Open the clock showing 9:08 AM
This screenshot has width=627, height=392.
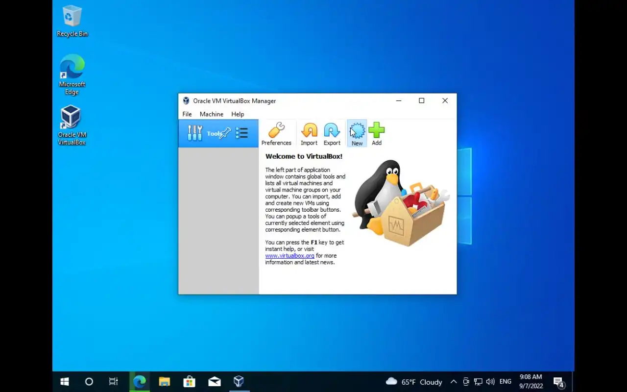pos(531,382)
